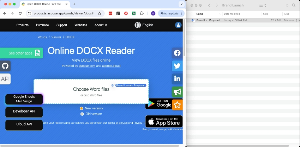Share page via Facebook icon
The width and height of the screenshot is (300, 147).
coord(177,53)
